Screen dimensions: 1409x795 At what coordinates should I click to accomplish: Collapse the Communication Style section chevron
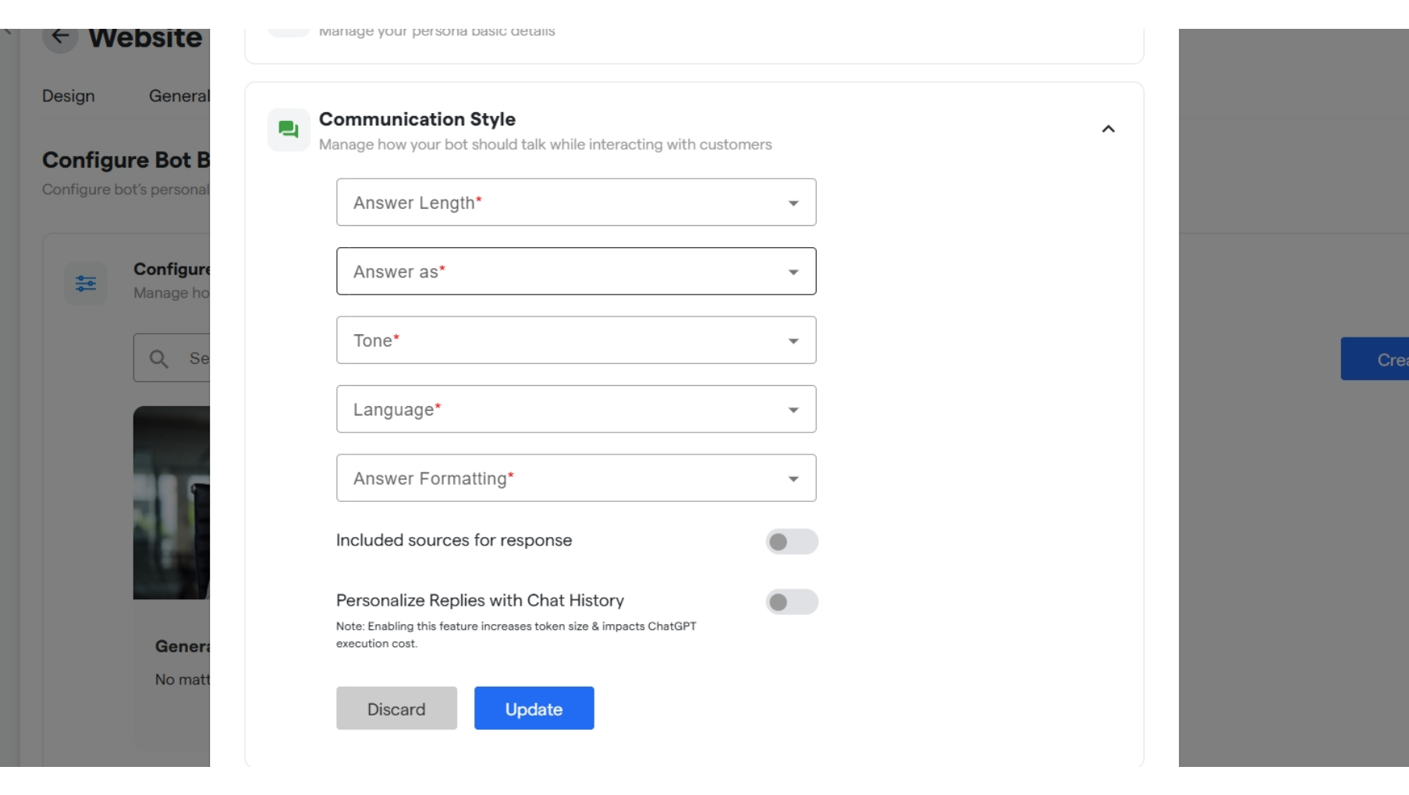point(1108,129)
